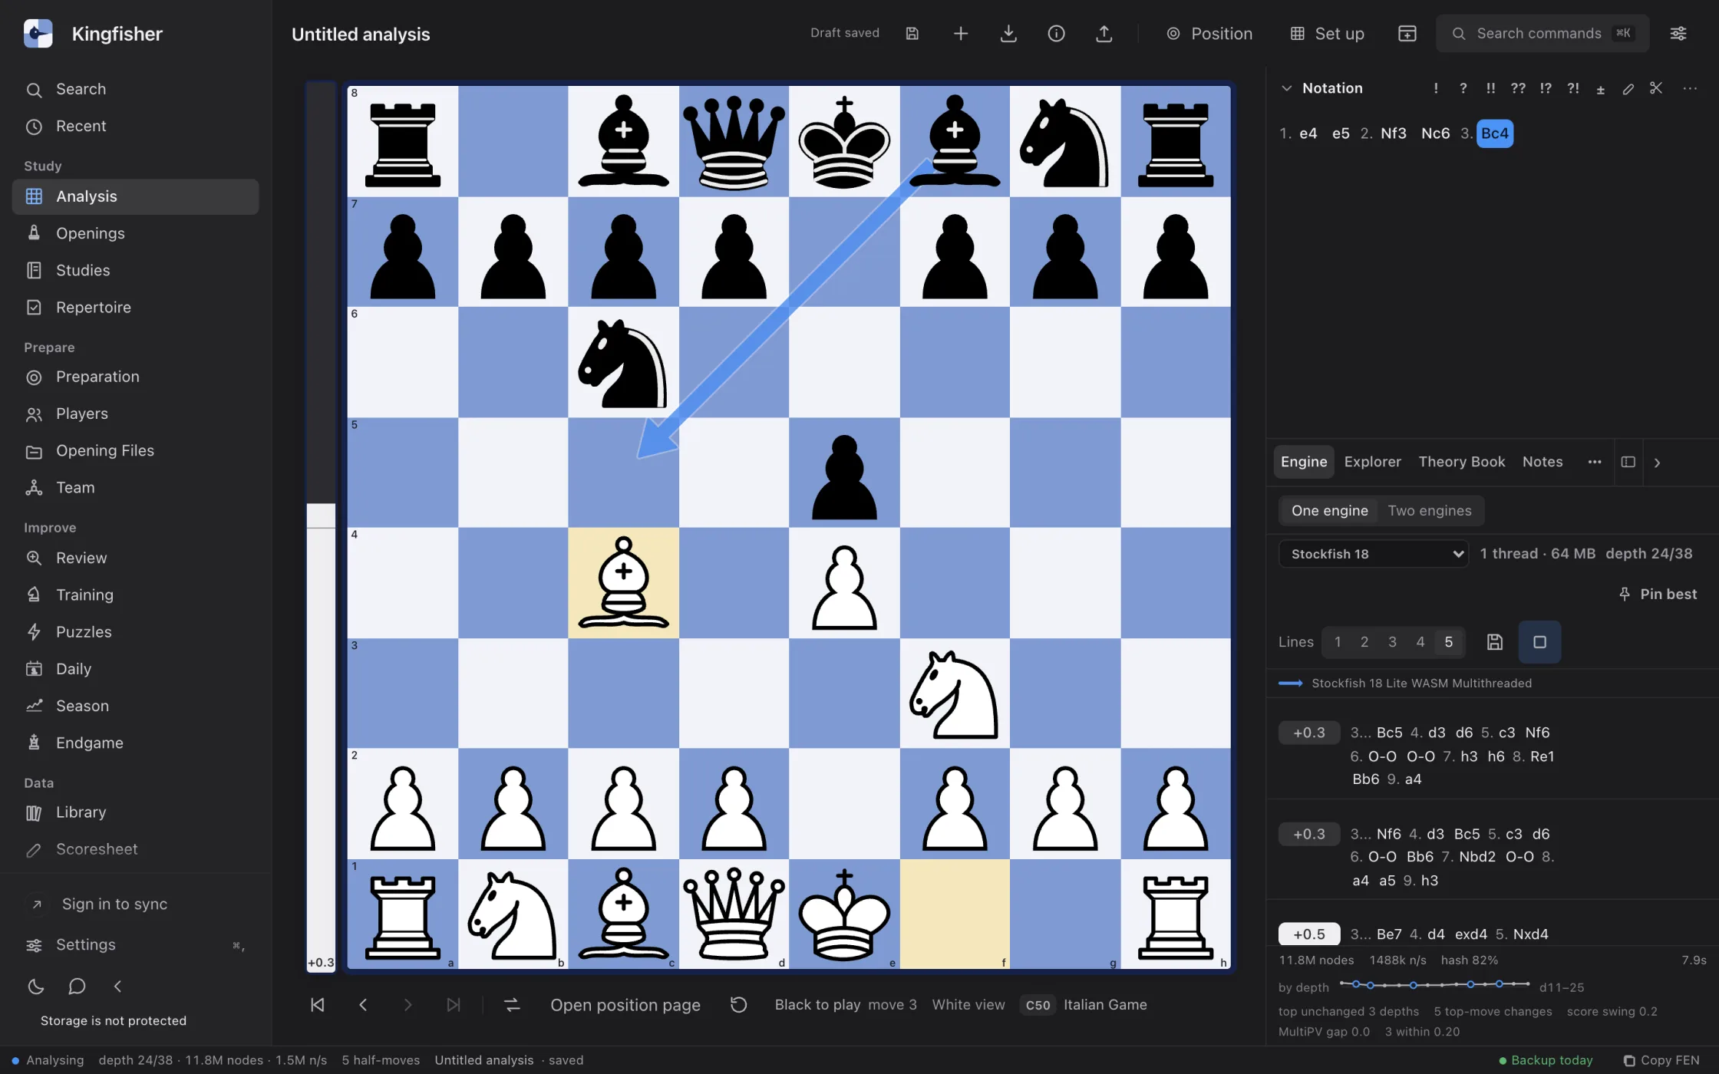The image size is (1719, 1074).
Task: Click the by-depth score timeline graph
Action: tap(1434, 984)
